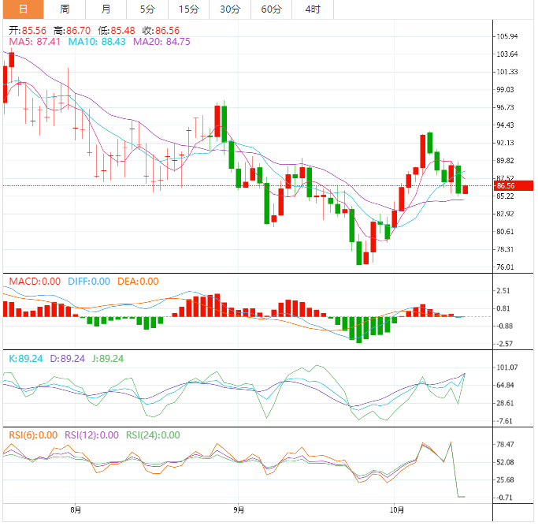Click the RSI(24):0.00 label
The image size is (538, 526).
pyautogui.click(x=153, y=435)
